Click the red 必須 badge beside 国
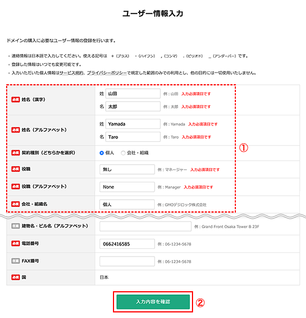 coord(16,277)
